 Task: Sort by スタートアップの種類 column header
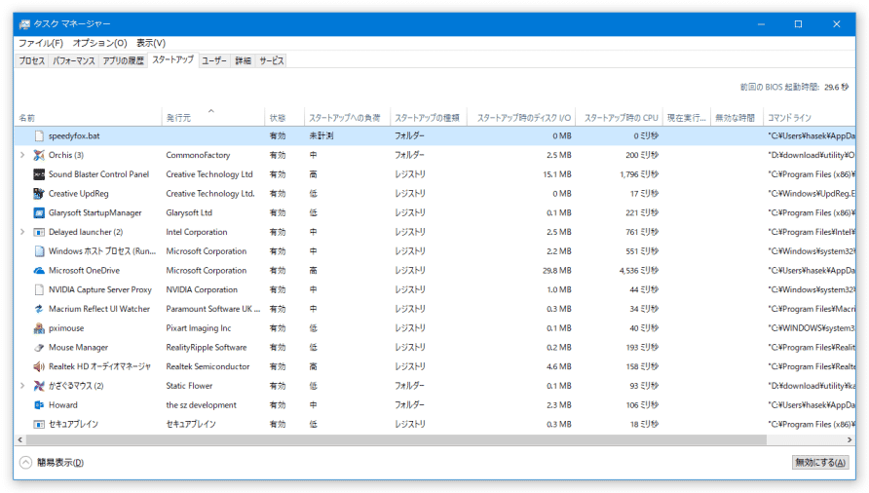[429, 118]
